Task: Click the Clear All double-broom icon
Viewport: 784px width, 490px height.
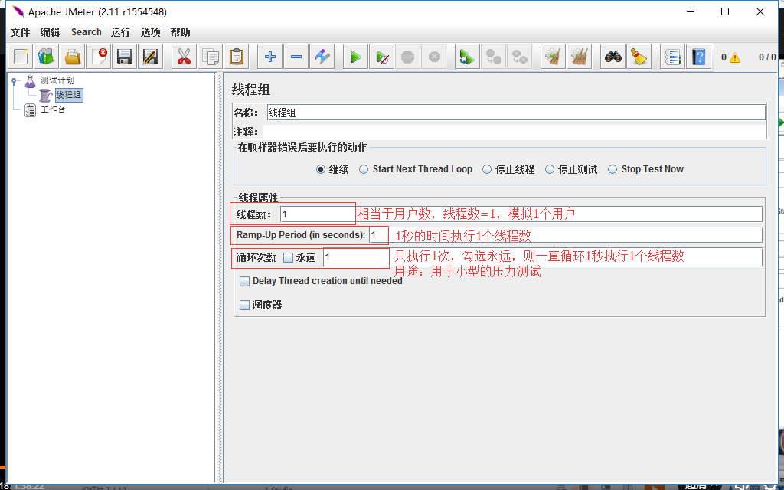Action: (x=579, y=57)
